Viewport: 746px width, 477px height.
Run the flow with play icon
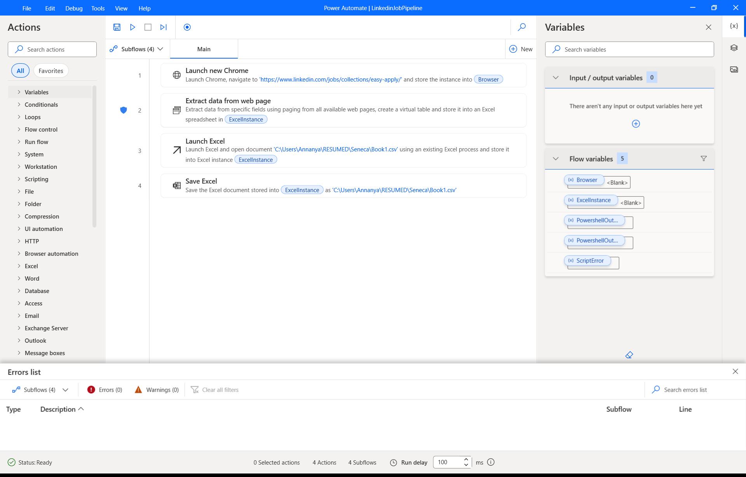132,27
